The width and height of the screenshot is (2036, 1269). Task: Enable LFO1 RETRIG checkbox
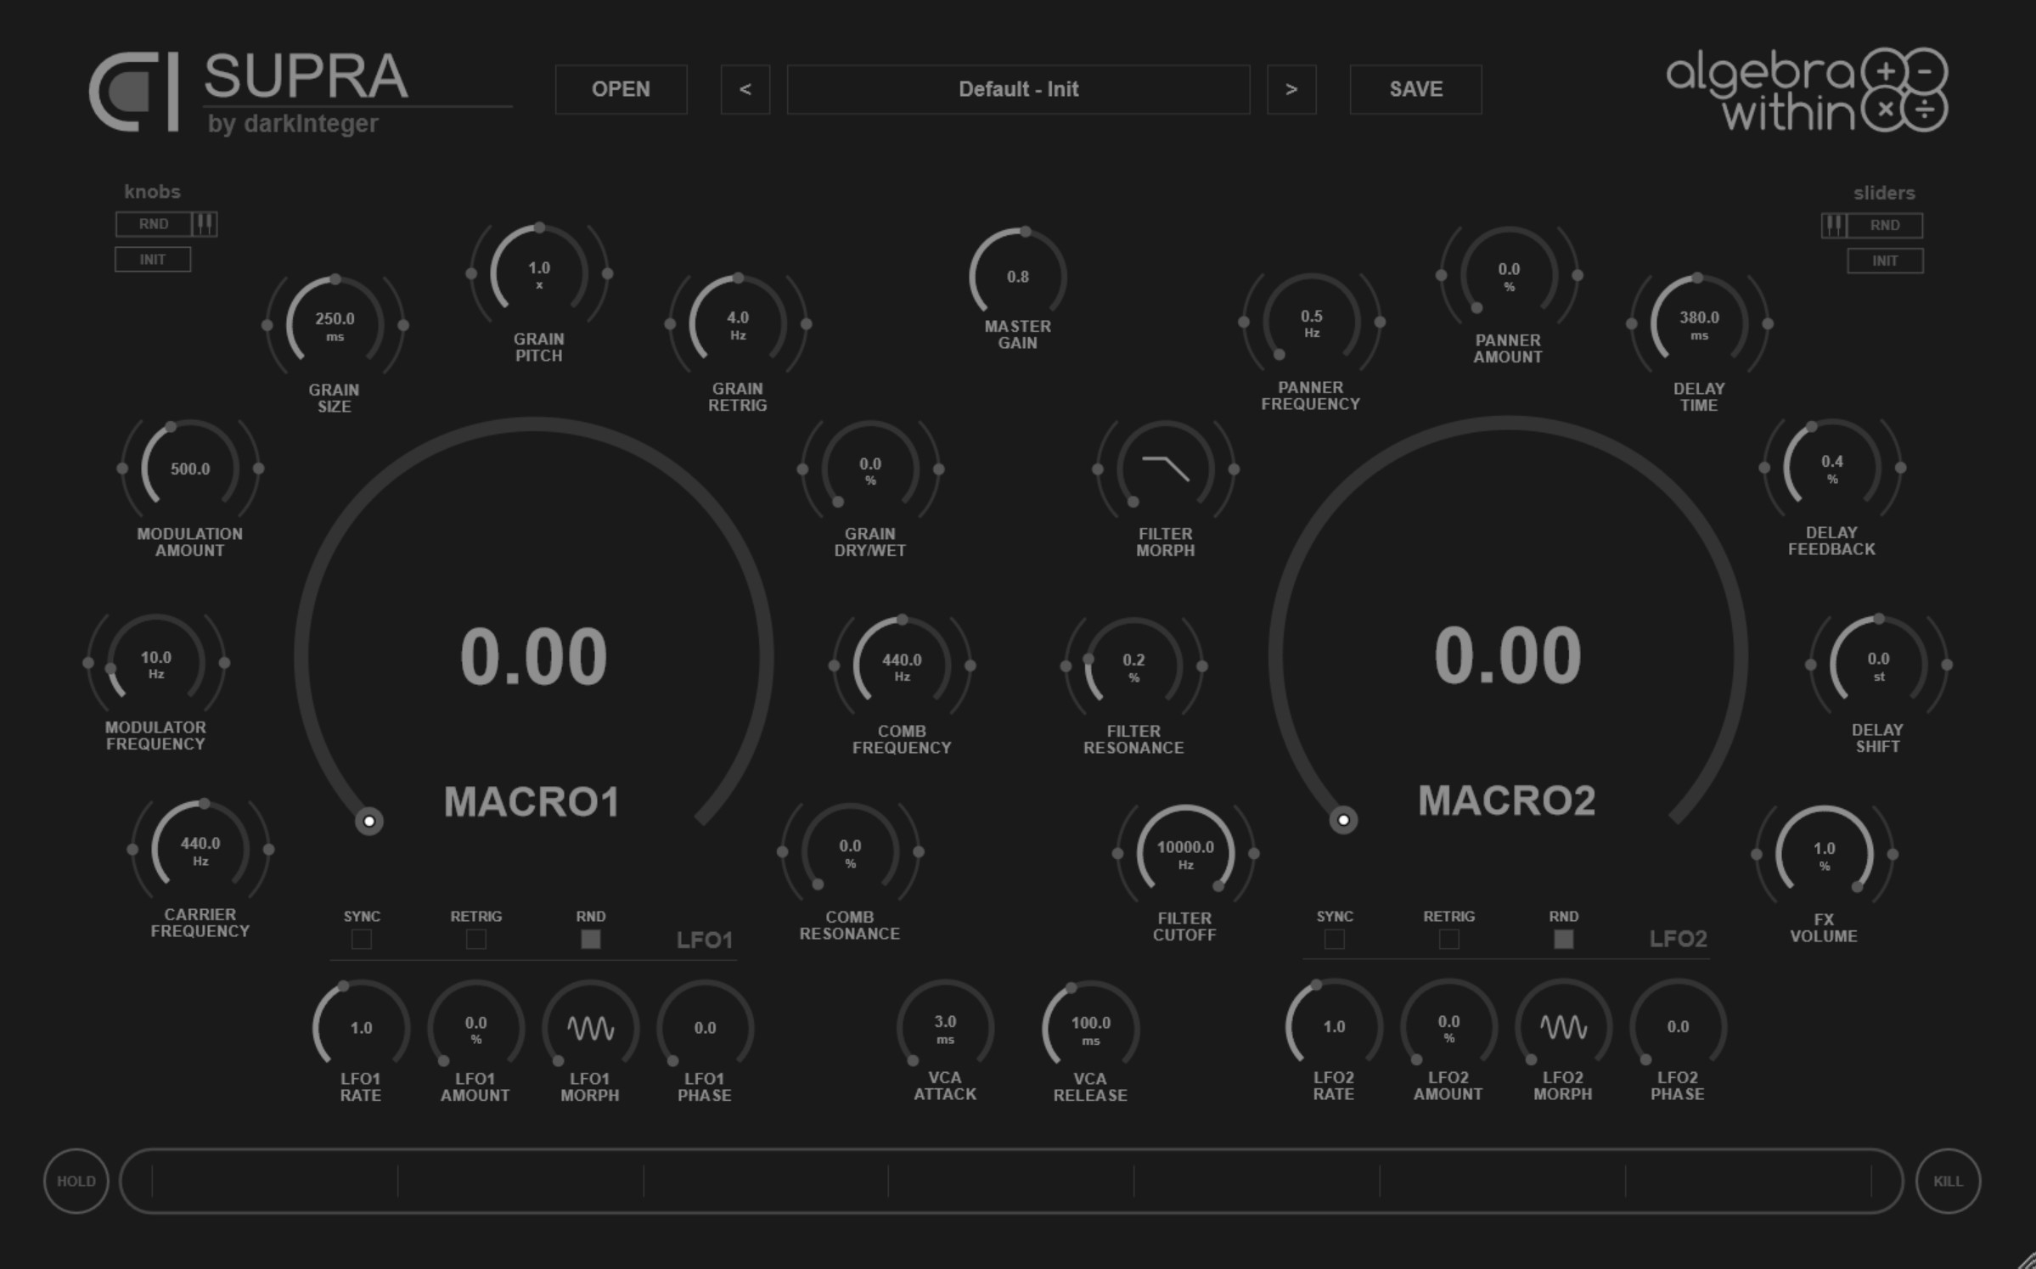(x=476, y=940)
